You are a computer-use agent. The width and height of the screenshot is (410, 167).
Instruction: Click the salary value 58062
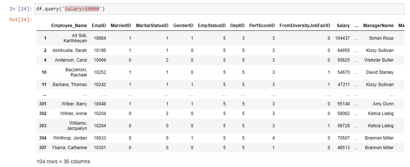pyautogui.click(x=343, y=114)
